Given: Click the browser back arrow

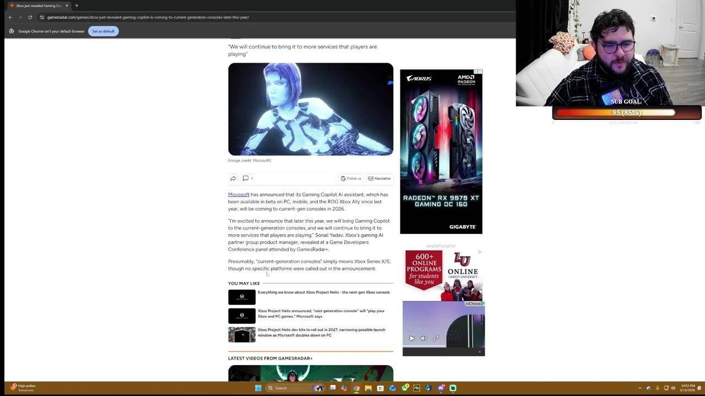Looking at the screenshot, I should pos(10,17).
